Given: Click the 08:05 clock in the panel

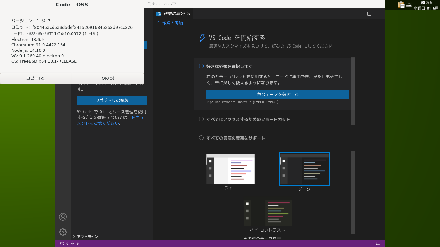Looking at the screenshot, I should [x=426, y=3].
